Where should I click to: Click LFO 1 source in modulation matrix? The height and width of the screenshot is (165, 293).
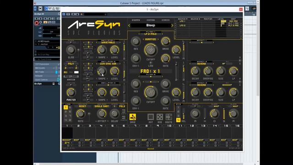(x=182, y=22)
